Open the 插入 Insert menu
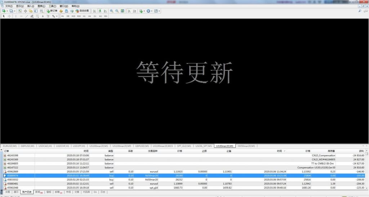This screenshot has width=369, height=197. [31, 6]
